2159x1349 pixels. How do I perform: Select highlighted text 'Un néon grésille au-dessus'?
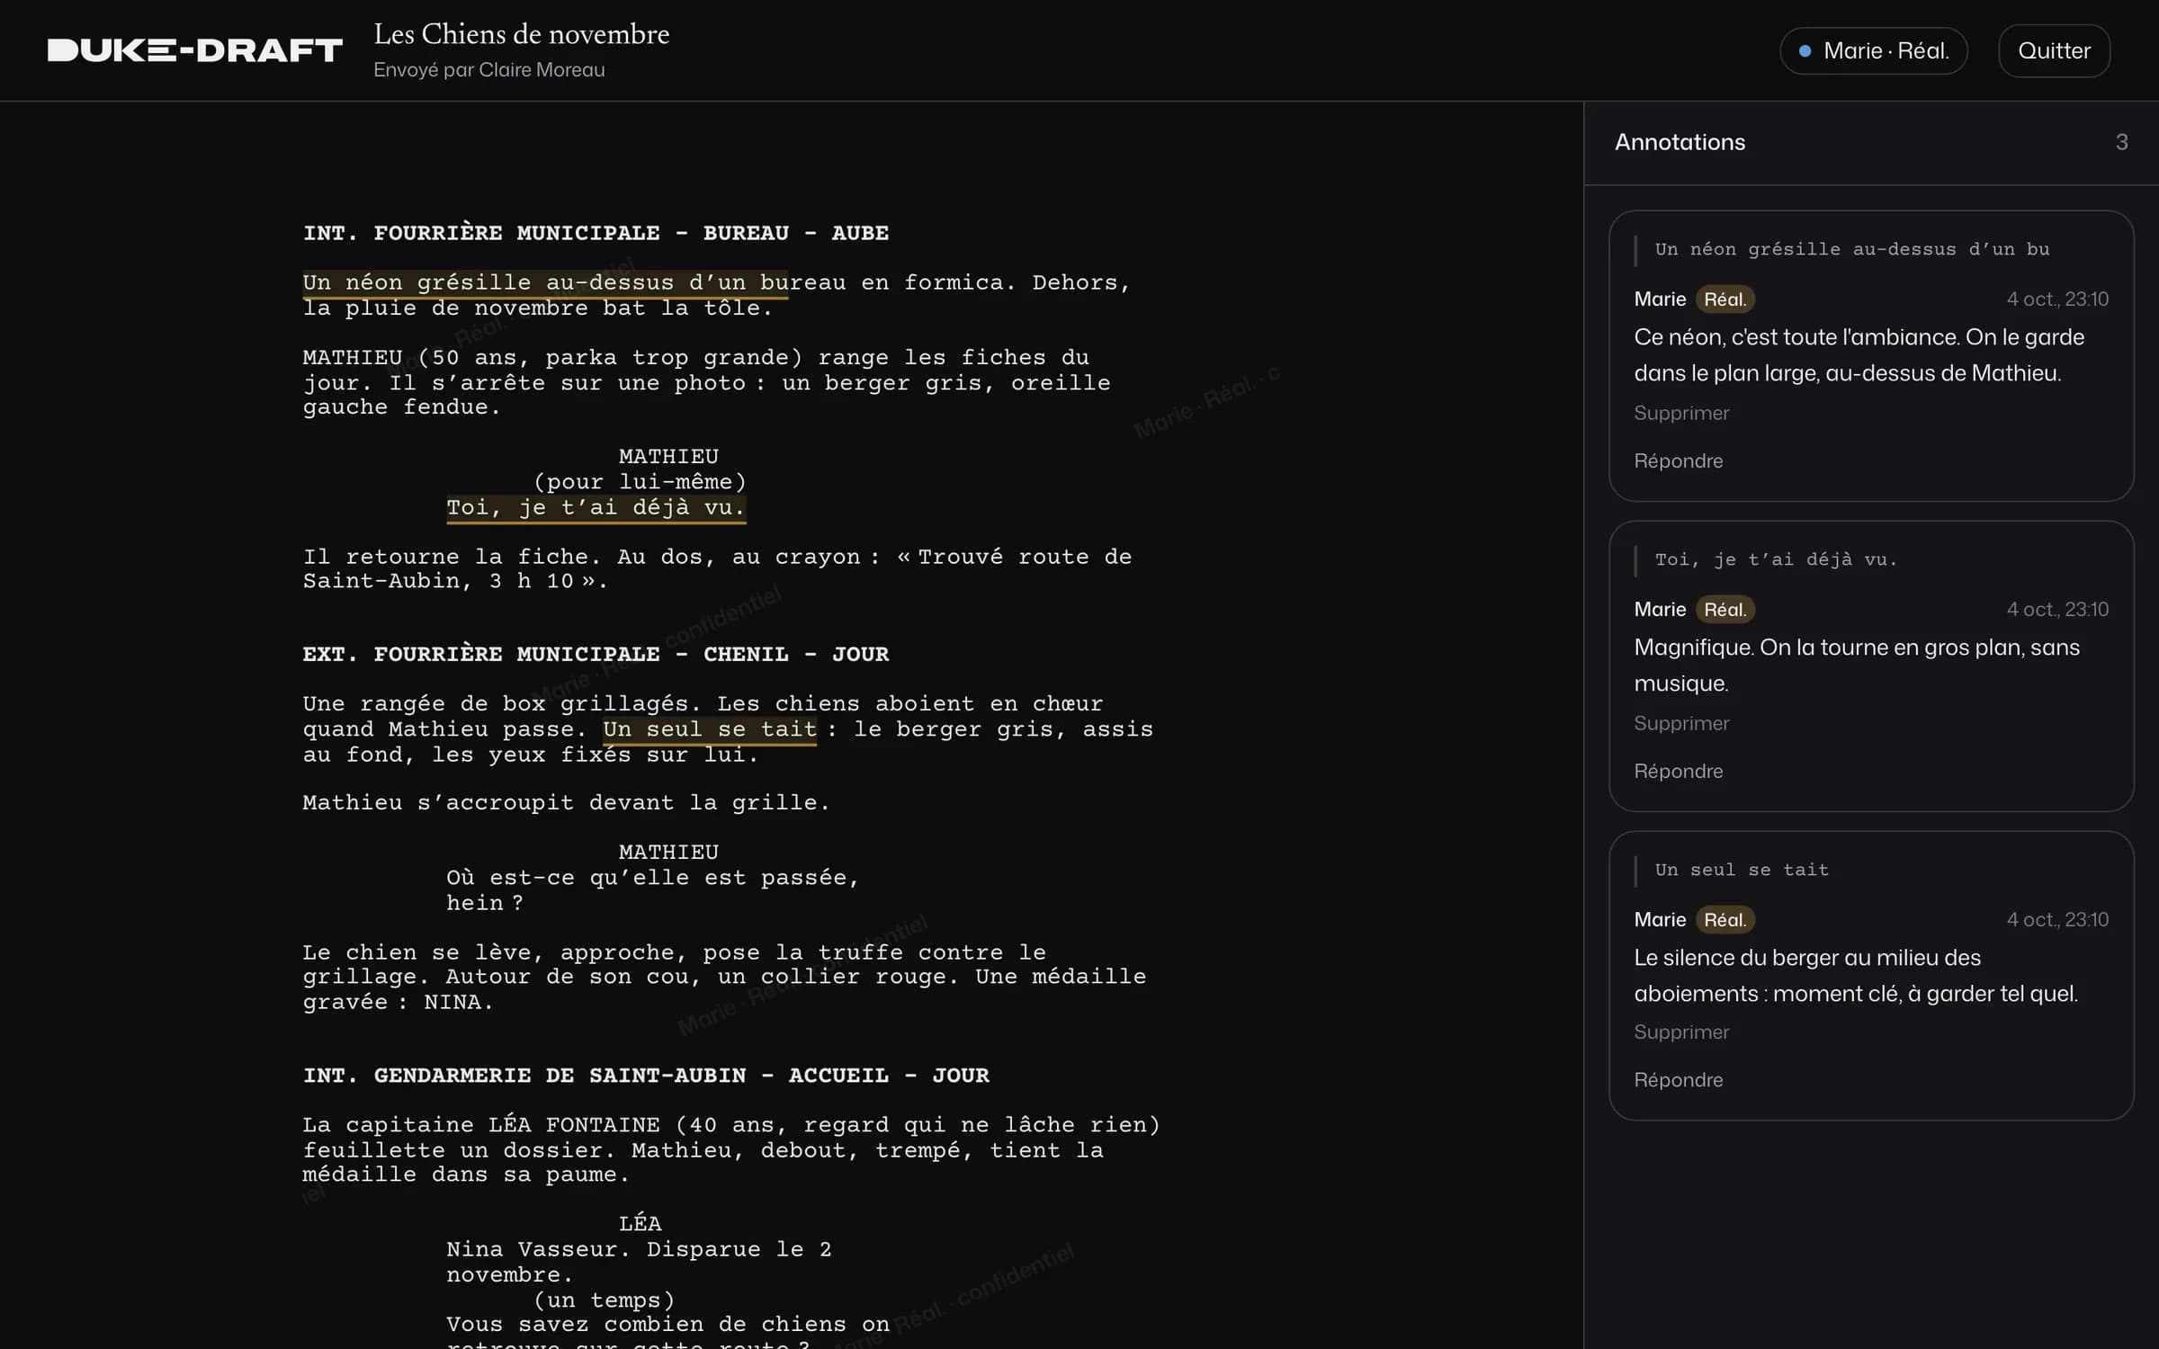[x=488, y=282]
